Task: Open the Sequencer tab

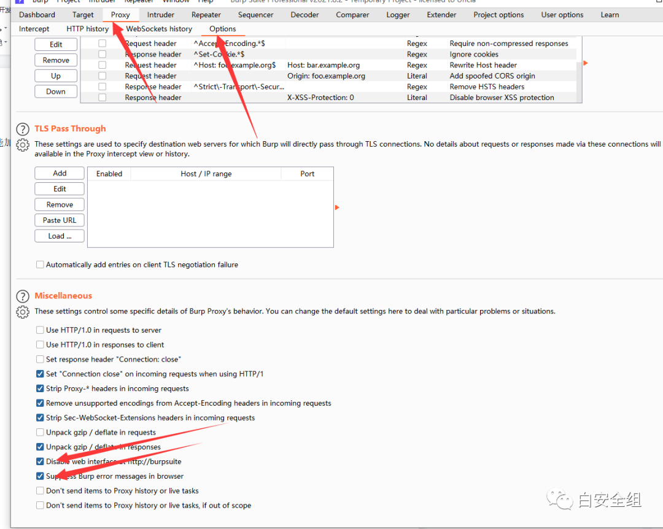Action: click(255, 15)
